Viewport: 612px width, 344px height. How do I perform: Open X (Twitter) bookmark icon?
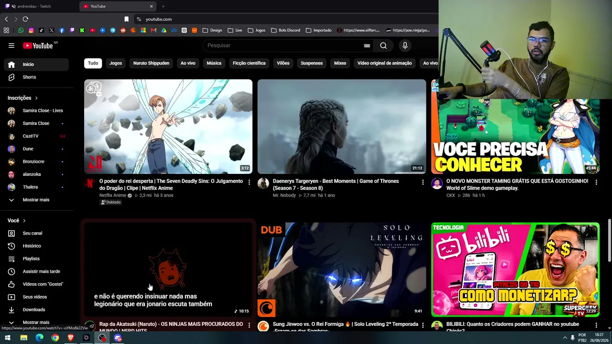click(x=52, y=30)
